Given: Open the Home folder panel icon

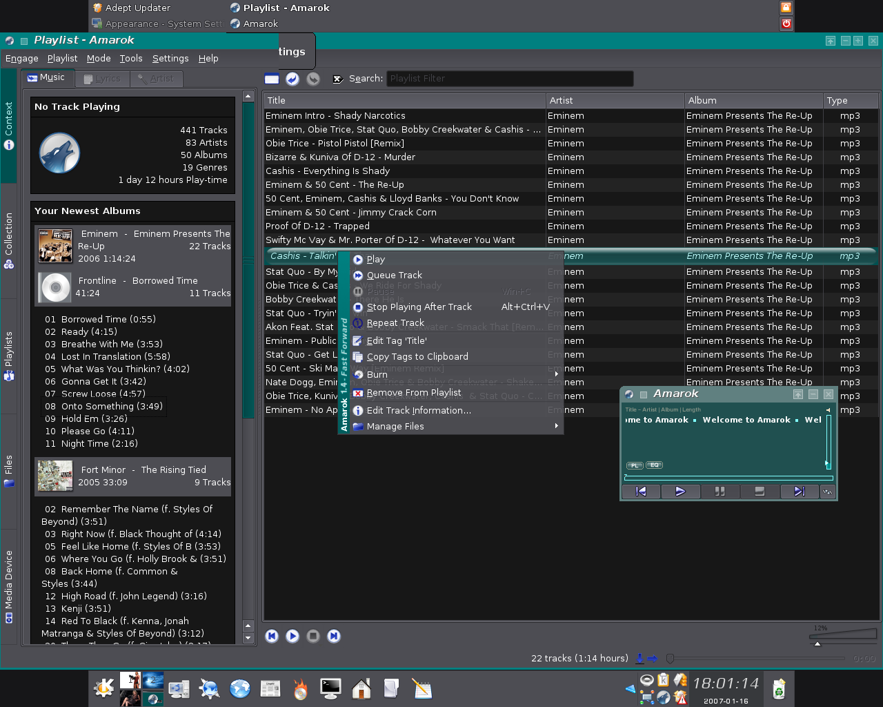Looking at the screenshot, I should click(x=361, y=688).
